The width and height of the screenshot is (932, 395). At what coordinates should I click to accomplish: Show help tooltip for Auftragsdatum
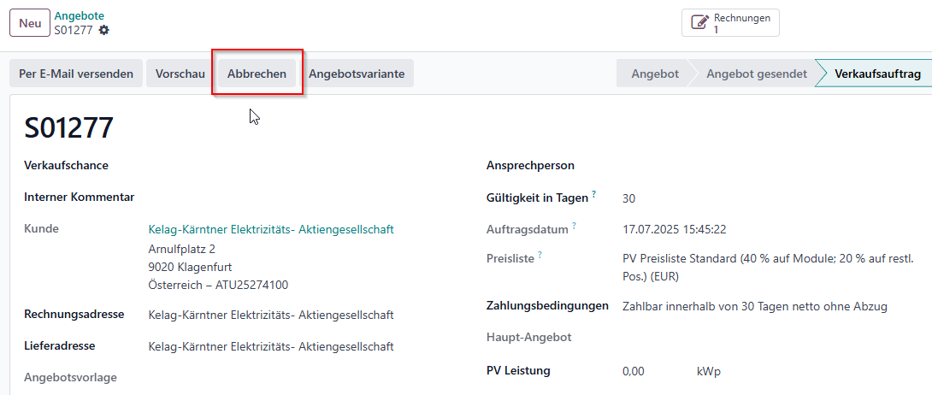pos(574,226)
